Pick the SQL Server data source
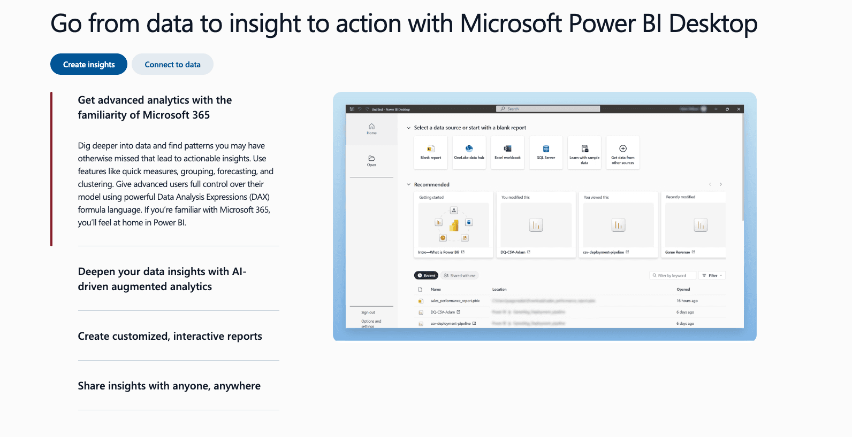The image size is (852, 437). point(546,153)
